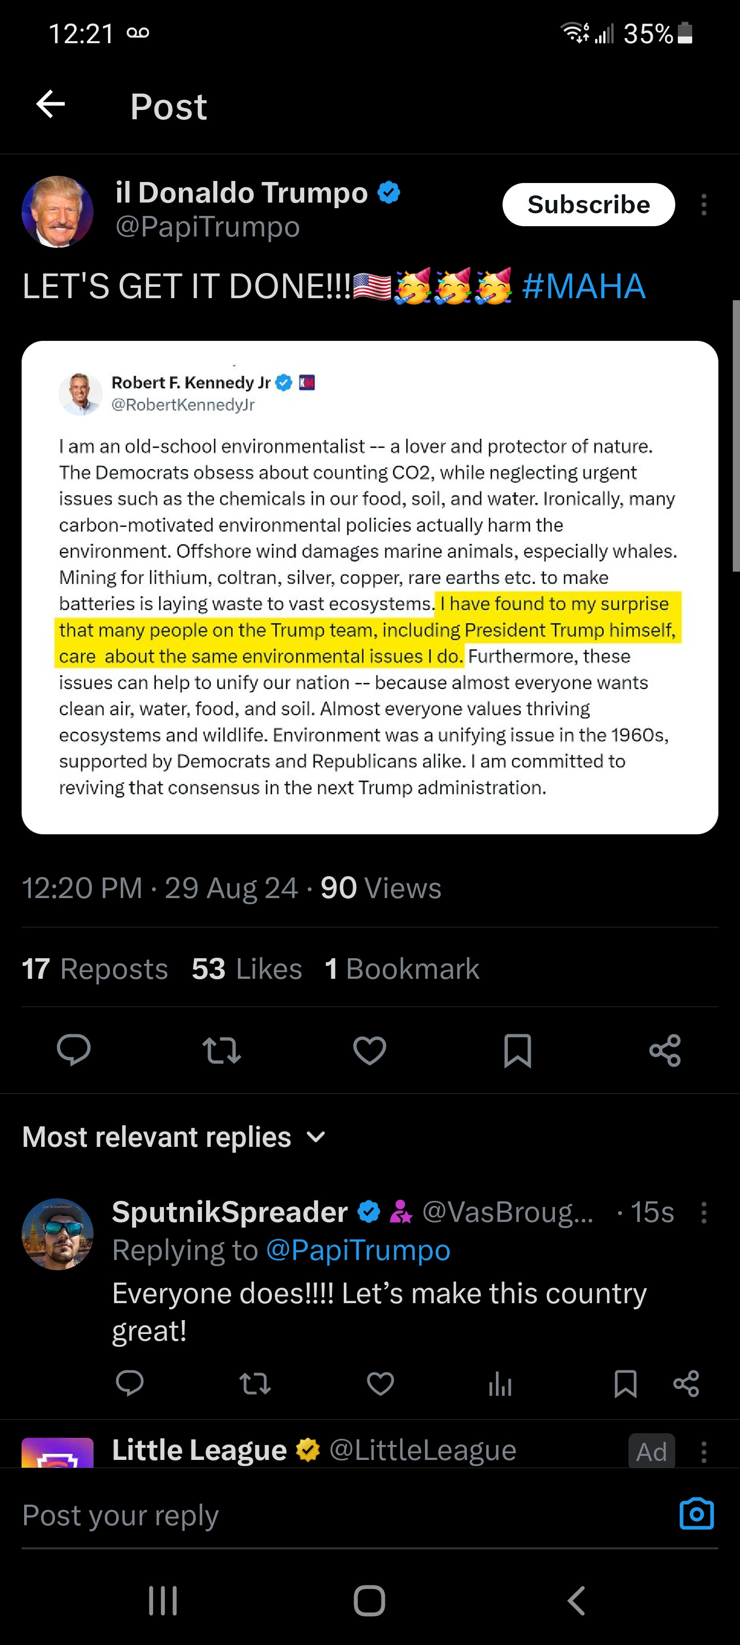Reply to the main post via comment icon

pyautogui.click(x=74, y=1049)
